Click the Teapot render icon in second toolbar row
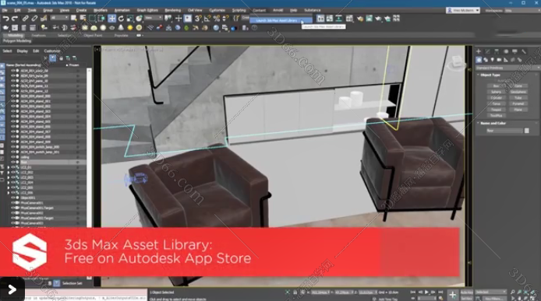The image size is (541, 301). (x=6, y=28)
